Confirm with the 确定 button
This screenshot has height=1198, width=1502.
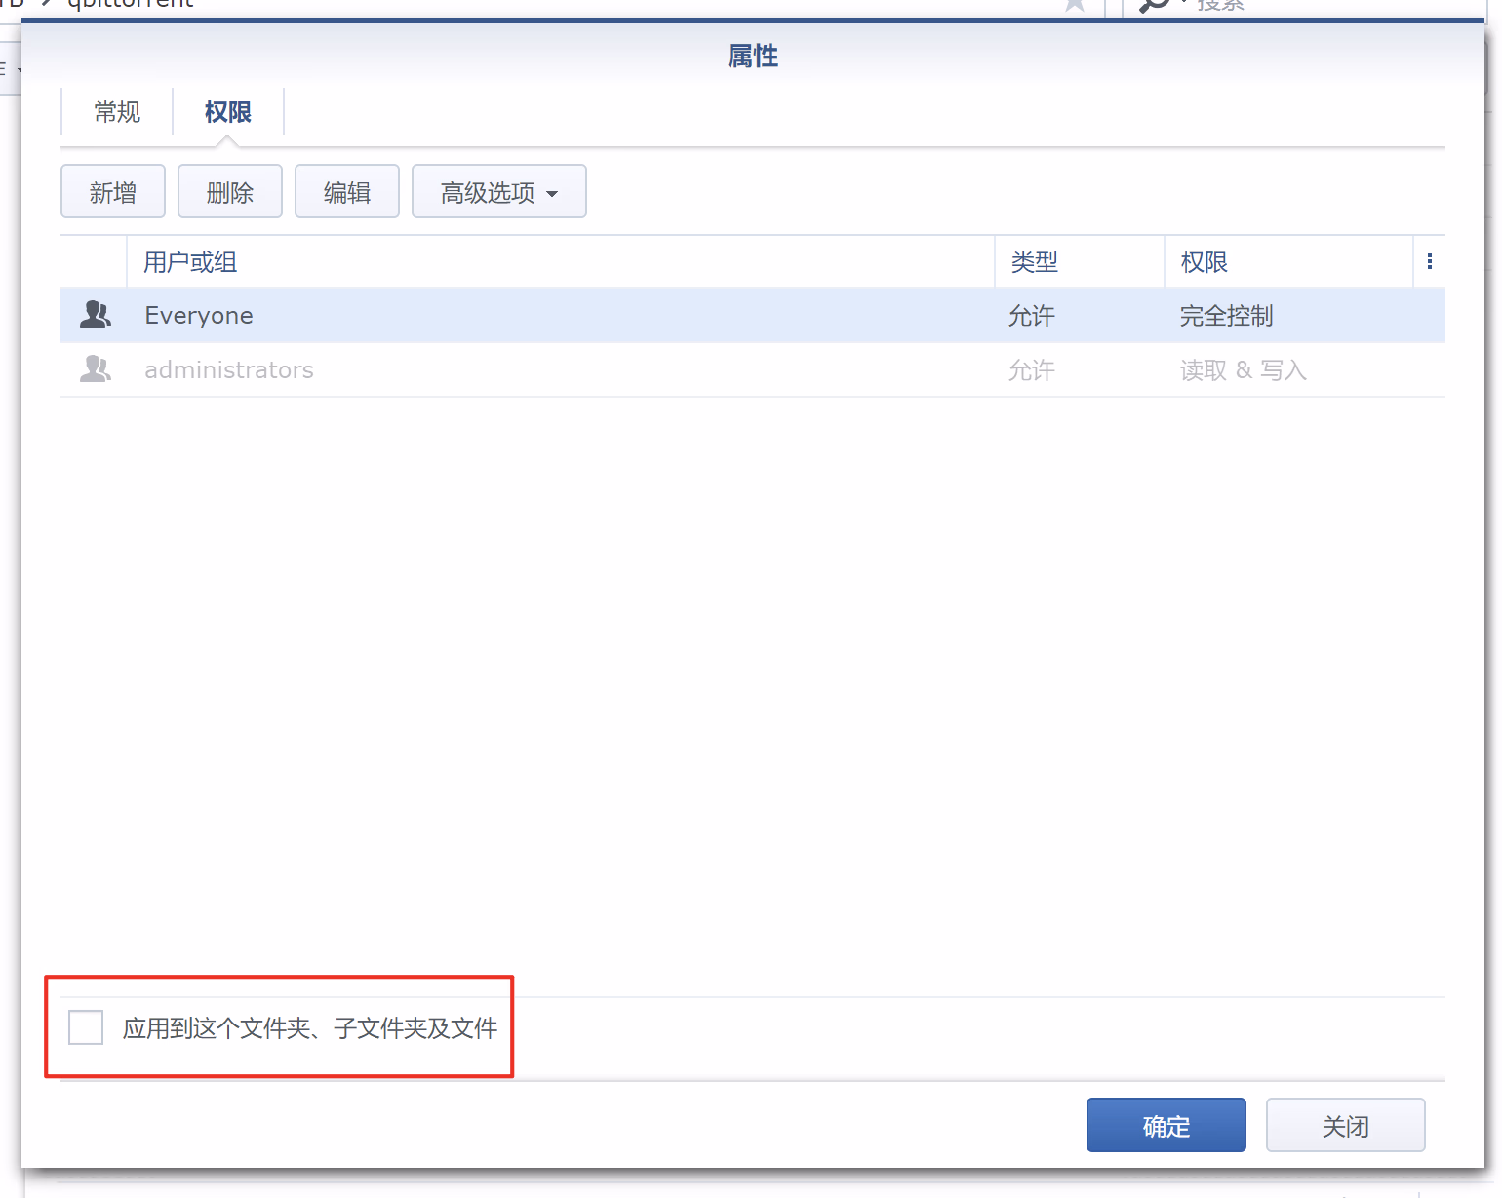[1166, 1126]
